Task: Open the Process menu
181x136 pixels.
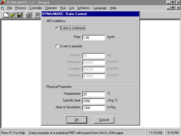Action: (x=21, y=8)
